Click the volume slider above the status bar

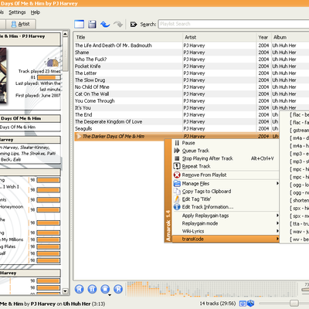(x=305, y=290)
